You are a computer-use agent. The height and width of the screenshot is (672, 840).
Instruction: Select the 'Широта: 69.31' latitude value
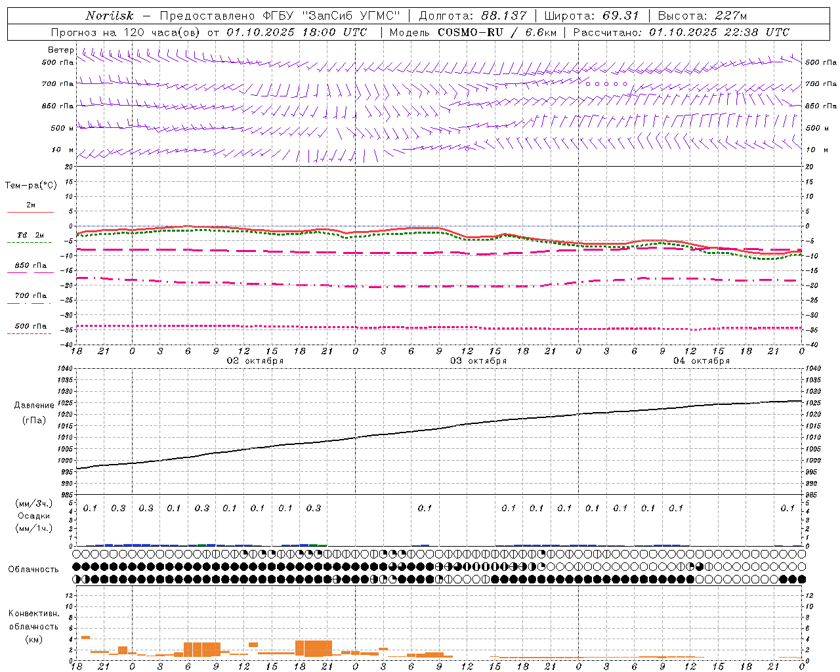591,16
